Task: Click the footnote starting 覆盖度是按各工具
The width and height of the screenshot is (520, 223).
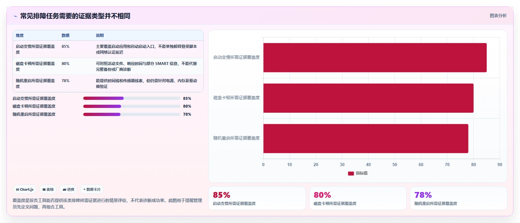Action: [107, 204]
